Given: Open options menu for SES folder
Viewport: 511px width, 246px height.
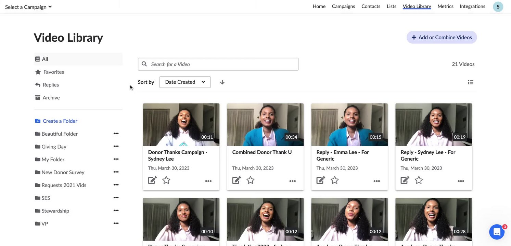Looking at the screenshot, I should (116, 197).
